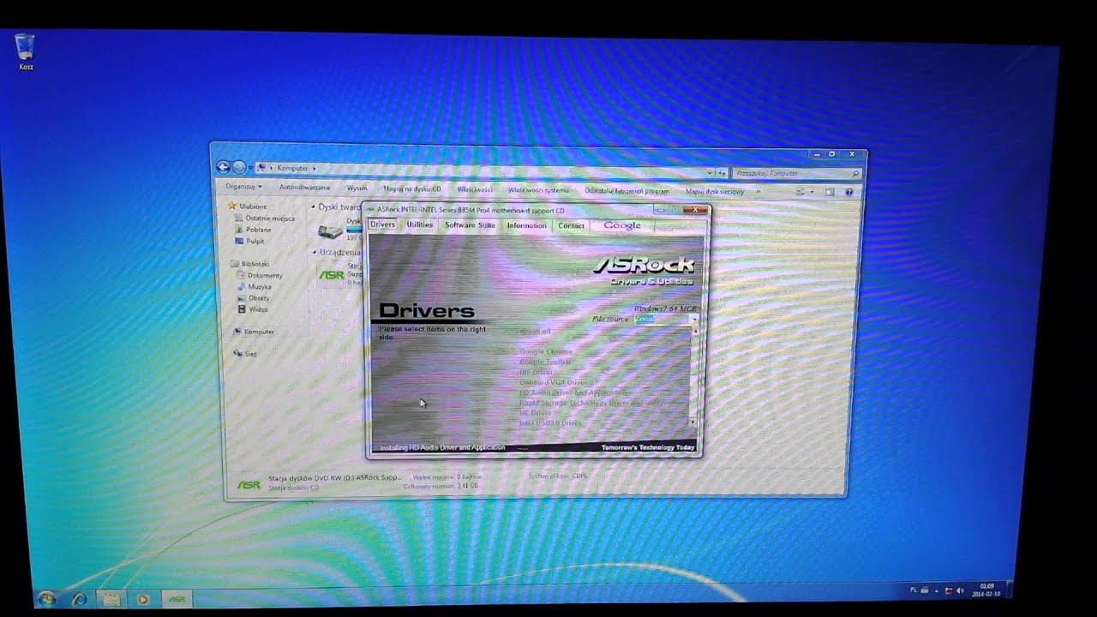
Task: Click Odinstaluj lub zmień program
Action: [627, 191]
